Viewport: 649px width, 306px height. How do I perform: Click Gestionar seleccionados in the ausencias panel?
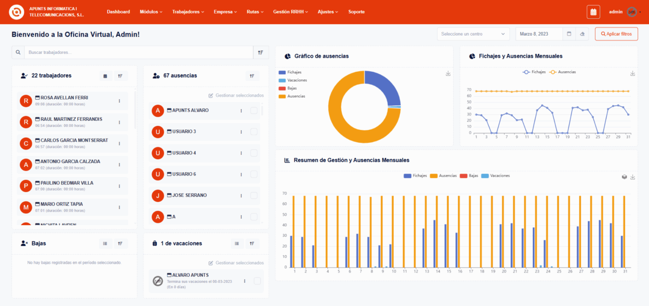(236, 96)
